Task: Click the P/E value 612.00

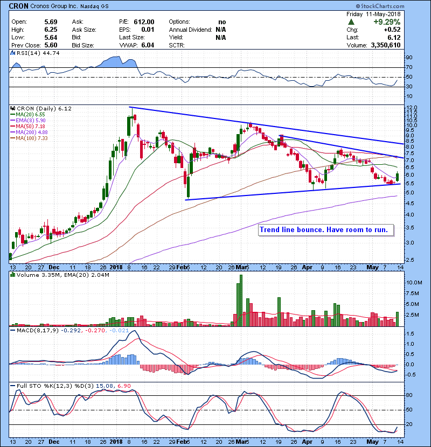Action: (144, 22)
